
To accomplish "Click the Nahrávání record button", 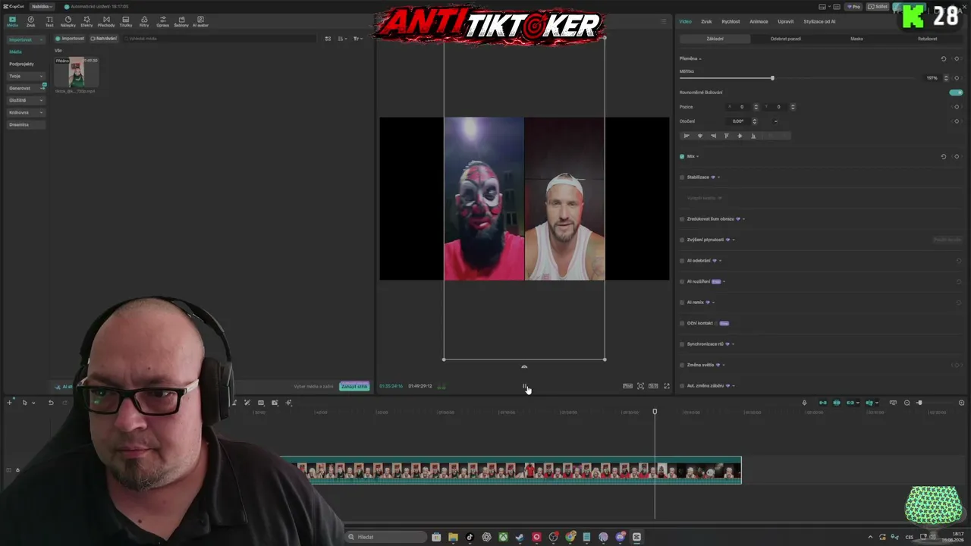I will 104,39.
